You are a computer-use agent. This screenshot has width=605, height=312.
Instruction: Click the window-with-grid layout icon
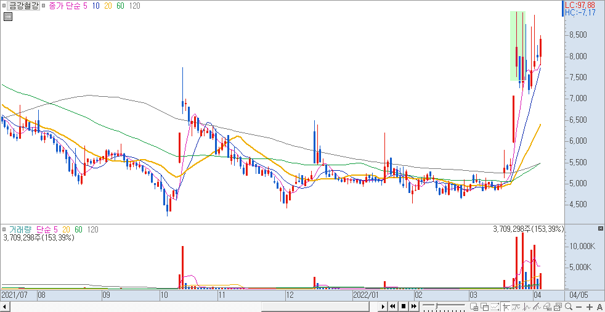pos(474,306)
